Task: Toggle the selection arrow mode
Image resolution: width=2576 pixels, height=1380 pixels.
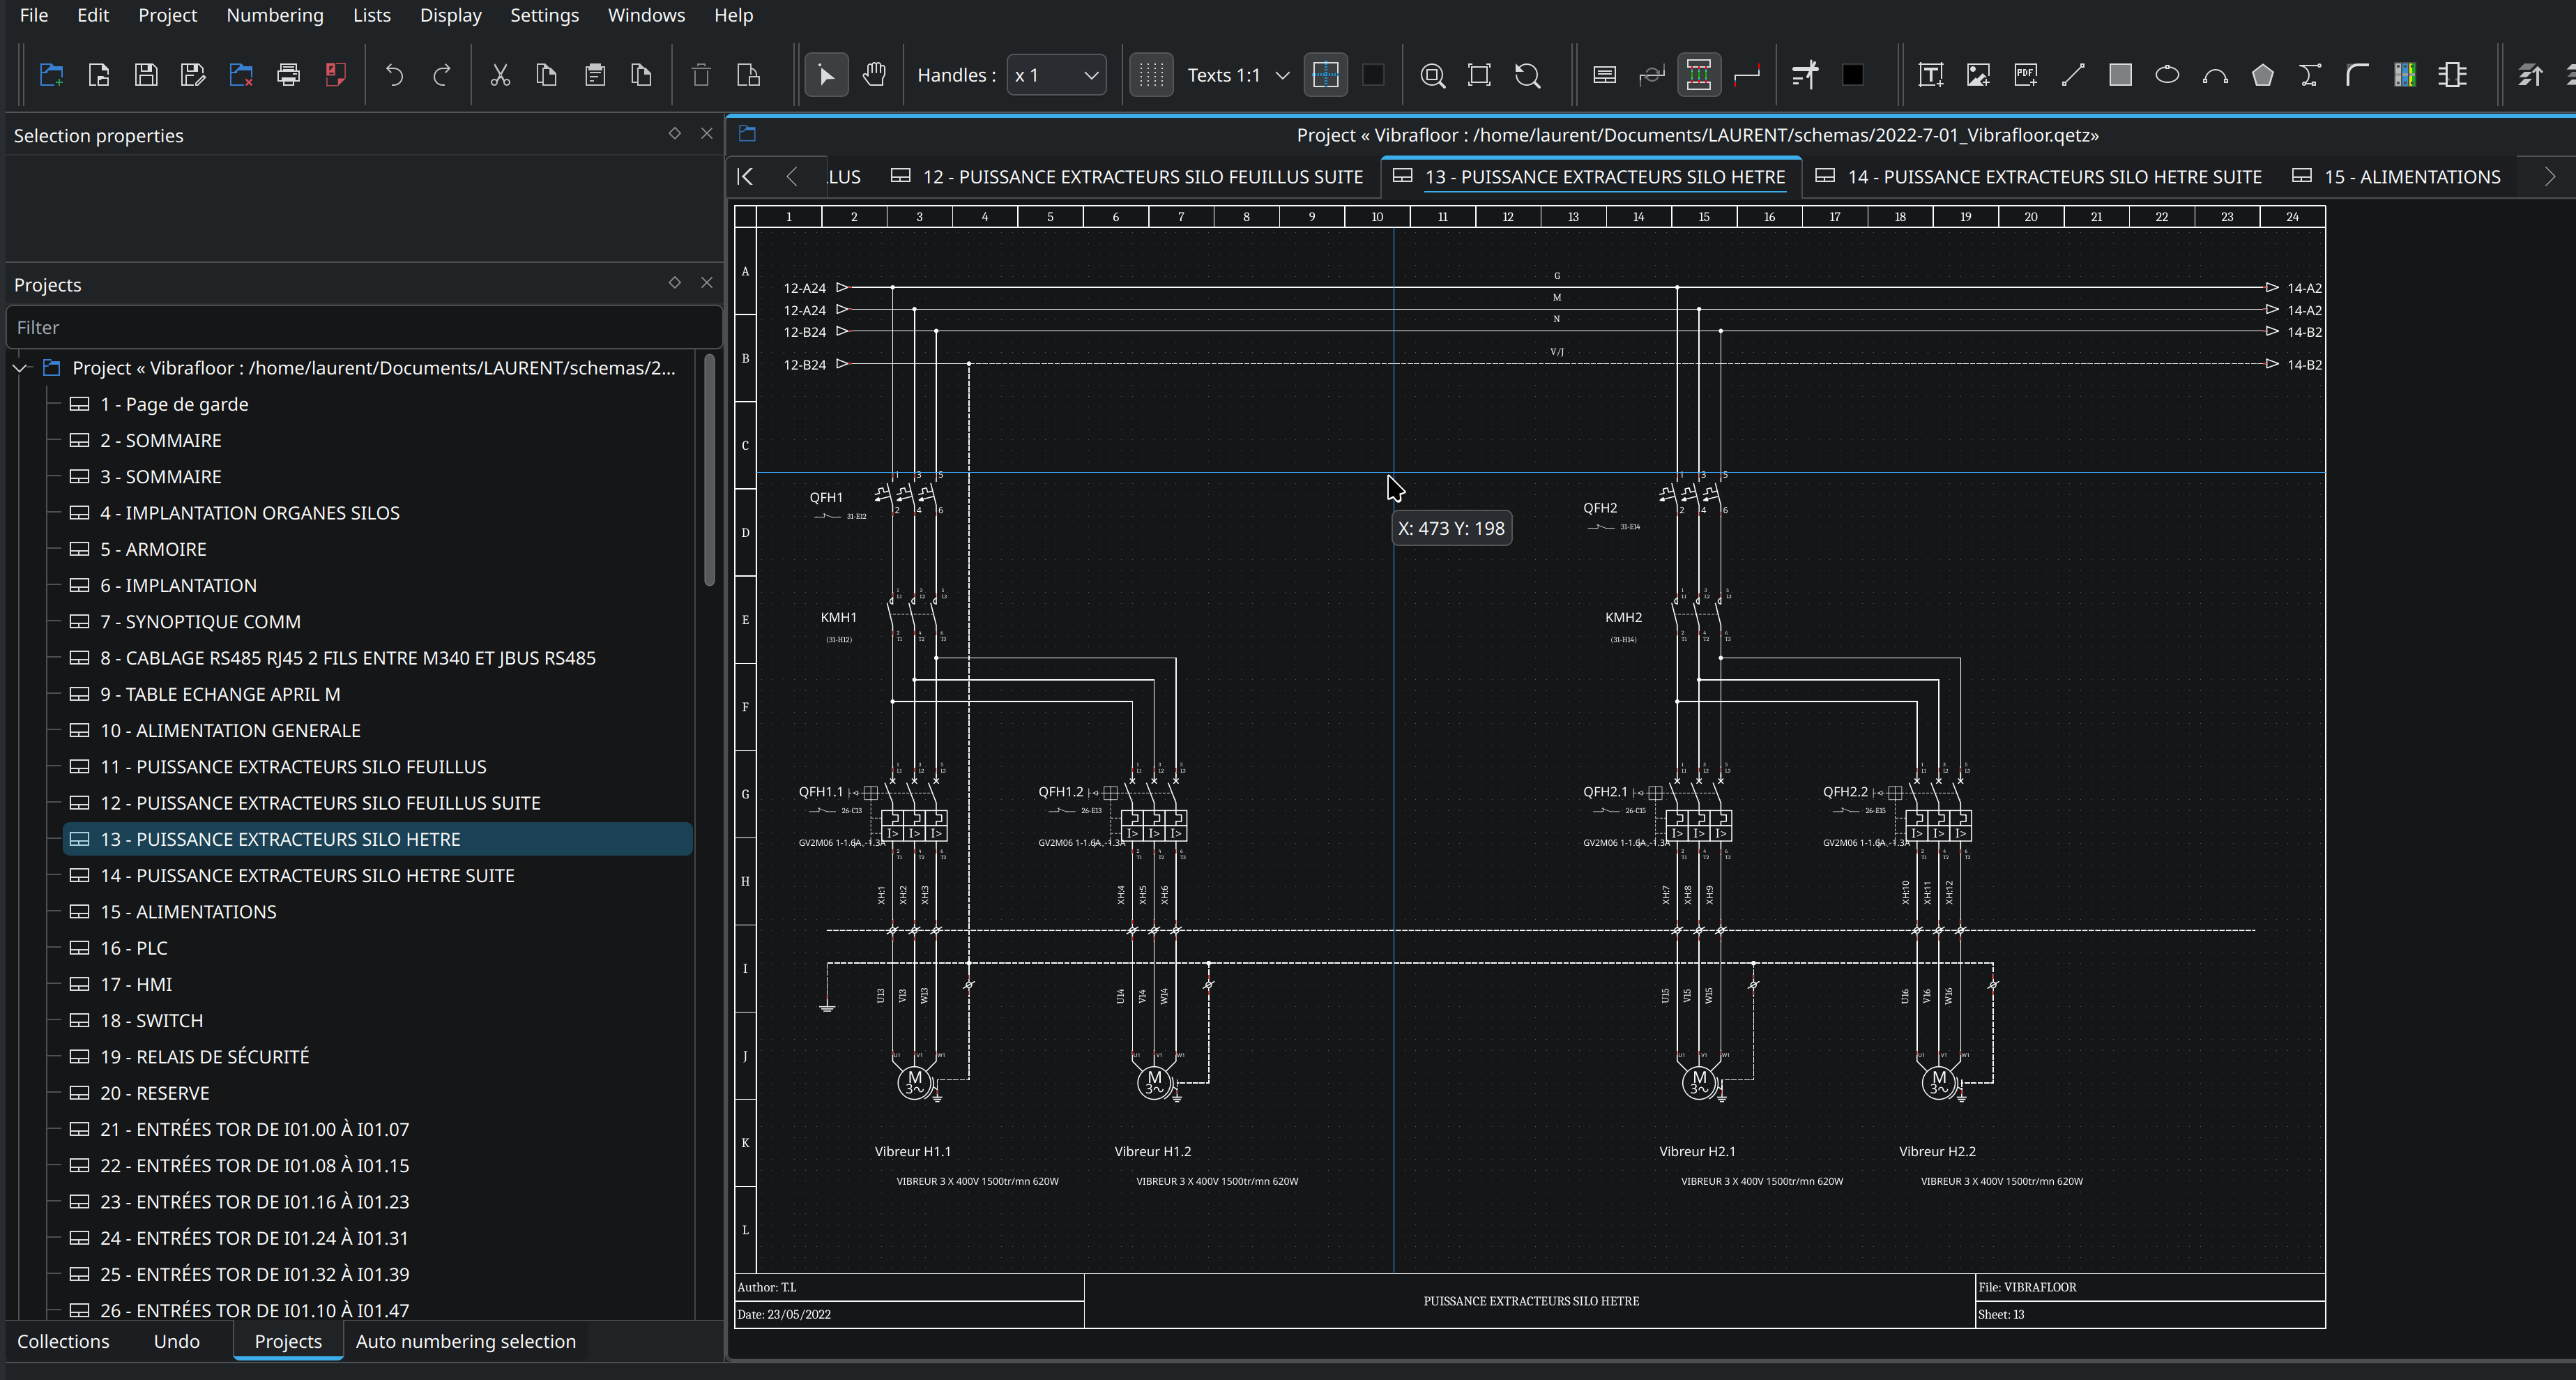Action: 826,75
